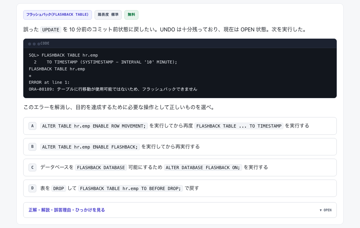
Task: Click the question sentence このエラーを解消し
Action: point(119,107)
